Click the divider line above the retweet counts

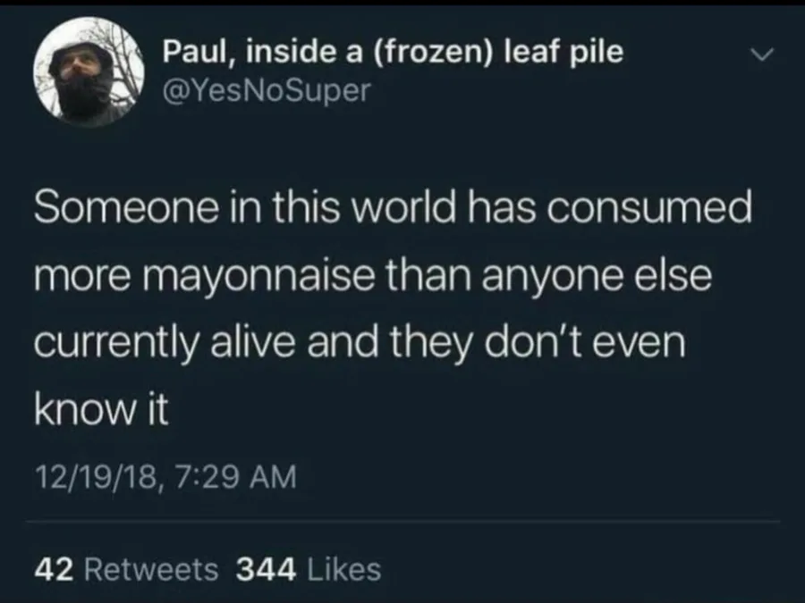tap(402, 522)
